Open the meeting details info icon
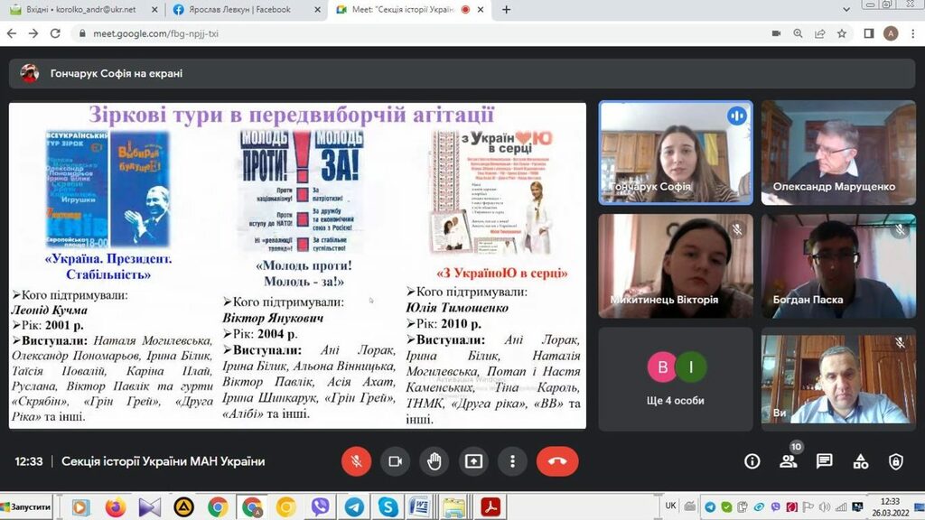Screen dimensions: 925x520 point(752,461)
